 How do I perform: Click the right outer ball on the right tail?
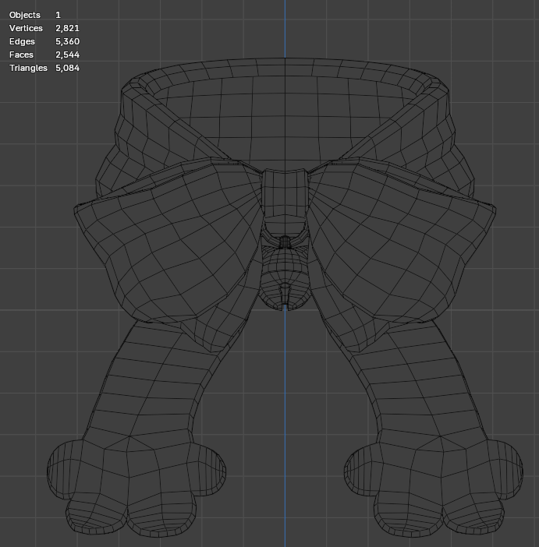click(x=505, y=469)
